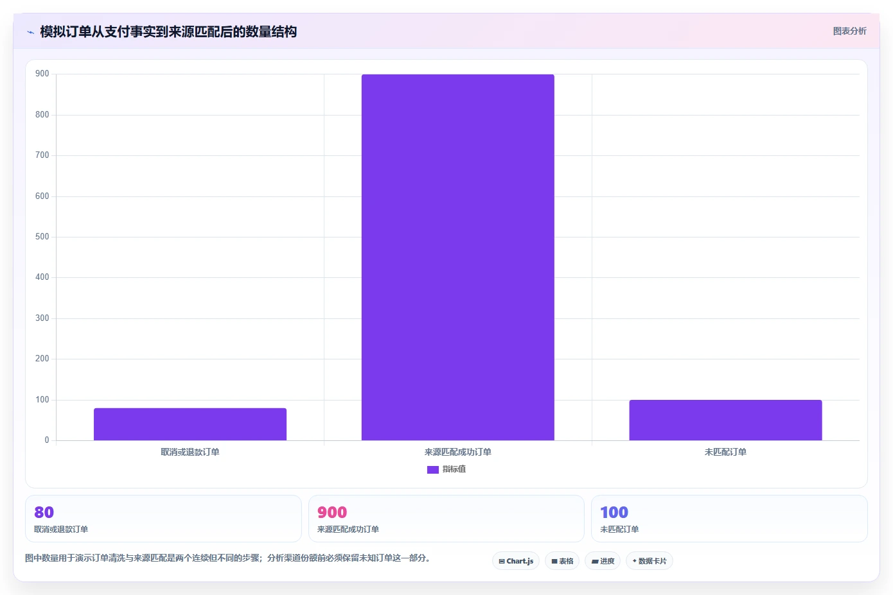Click the 0 y-axis tick label
The image size is (893, 595).
click(47, 440)
